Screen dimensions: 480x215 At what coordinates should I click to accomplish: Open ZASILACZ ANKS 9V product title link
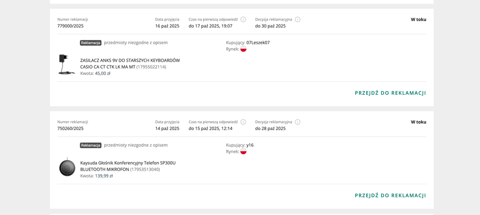coord(130,61)
